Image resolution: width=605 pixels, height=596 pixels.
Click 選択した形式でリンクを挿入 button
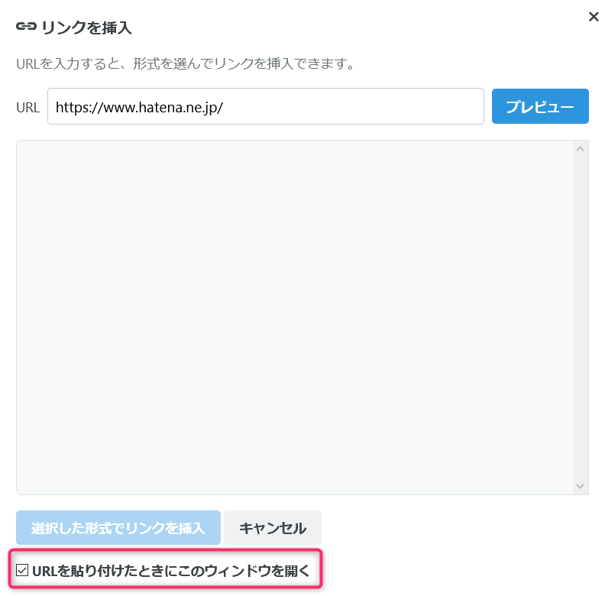pyautogui.click(x=118, y=528)
